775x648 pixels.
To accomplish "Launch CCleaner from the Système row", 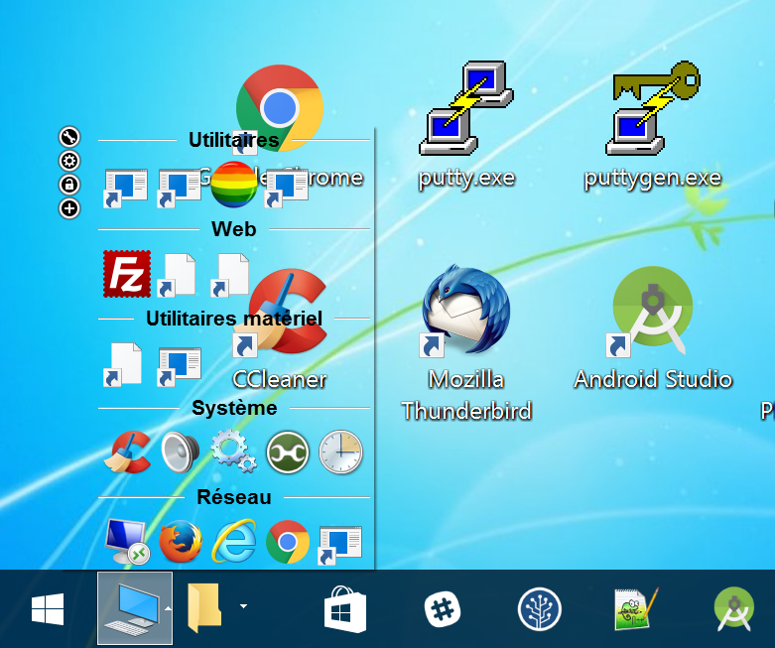I will [x=128, y=453].
